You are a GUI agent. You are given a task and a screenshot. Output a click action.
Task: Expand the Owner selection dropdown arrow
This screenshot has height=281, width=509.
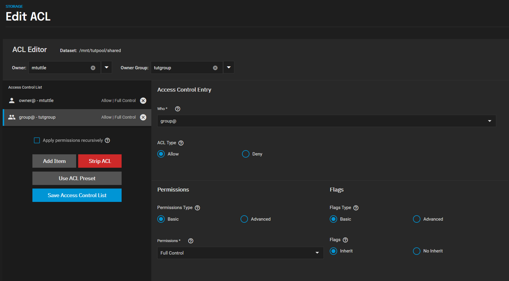pyautogui.click(x=106, y=67)
